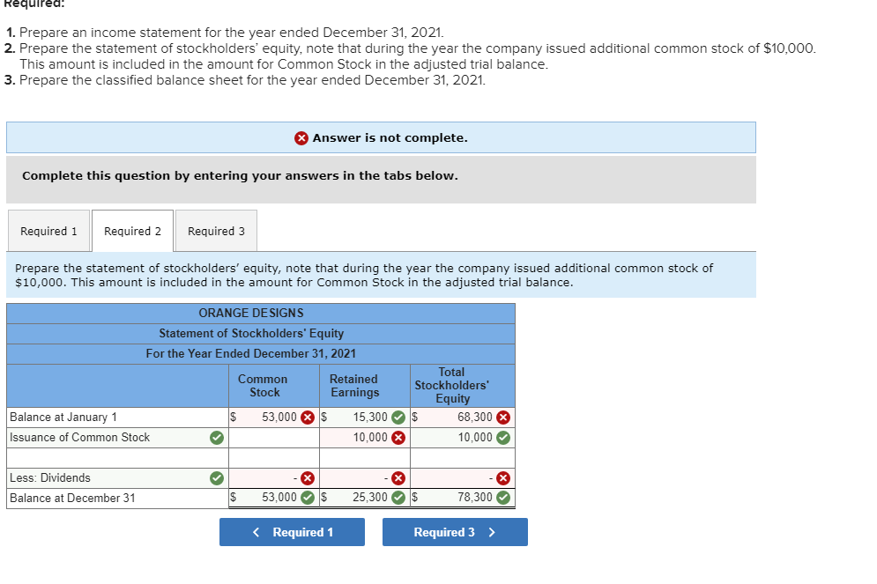
Task: Select the Required 2 tab
Action: click(x=132, y=230)
